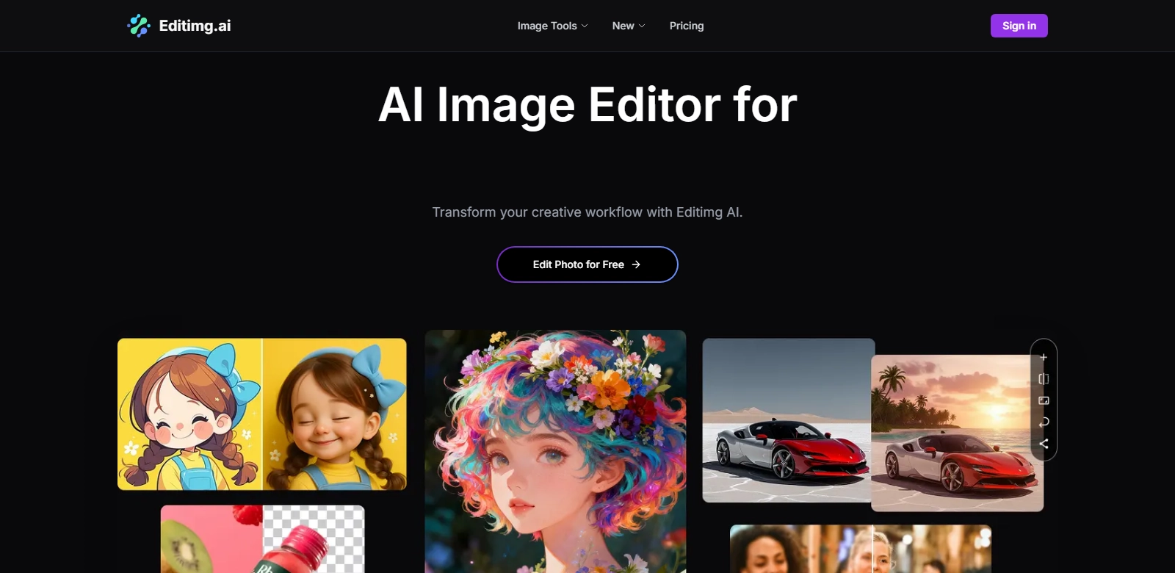Click the plus icon in the floating toolbar
The height and width of the screenshot is (573, 1175).
point(1044,358)
